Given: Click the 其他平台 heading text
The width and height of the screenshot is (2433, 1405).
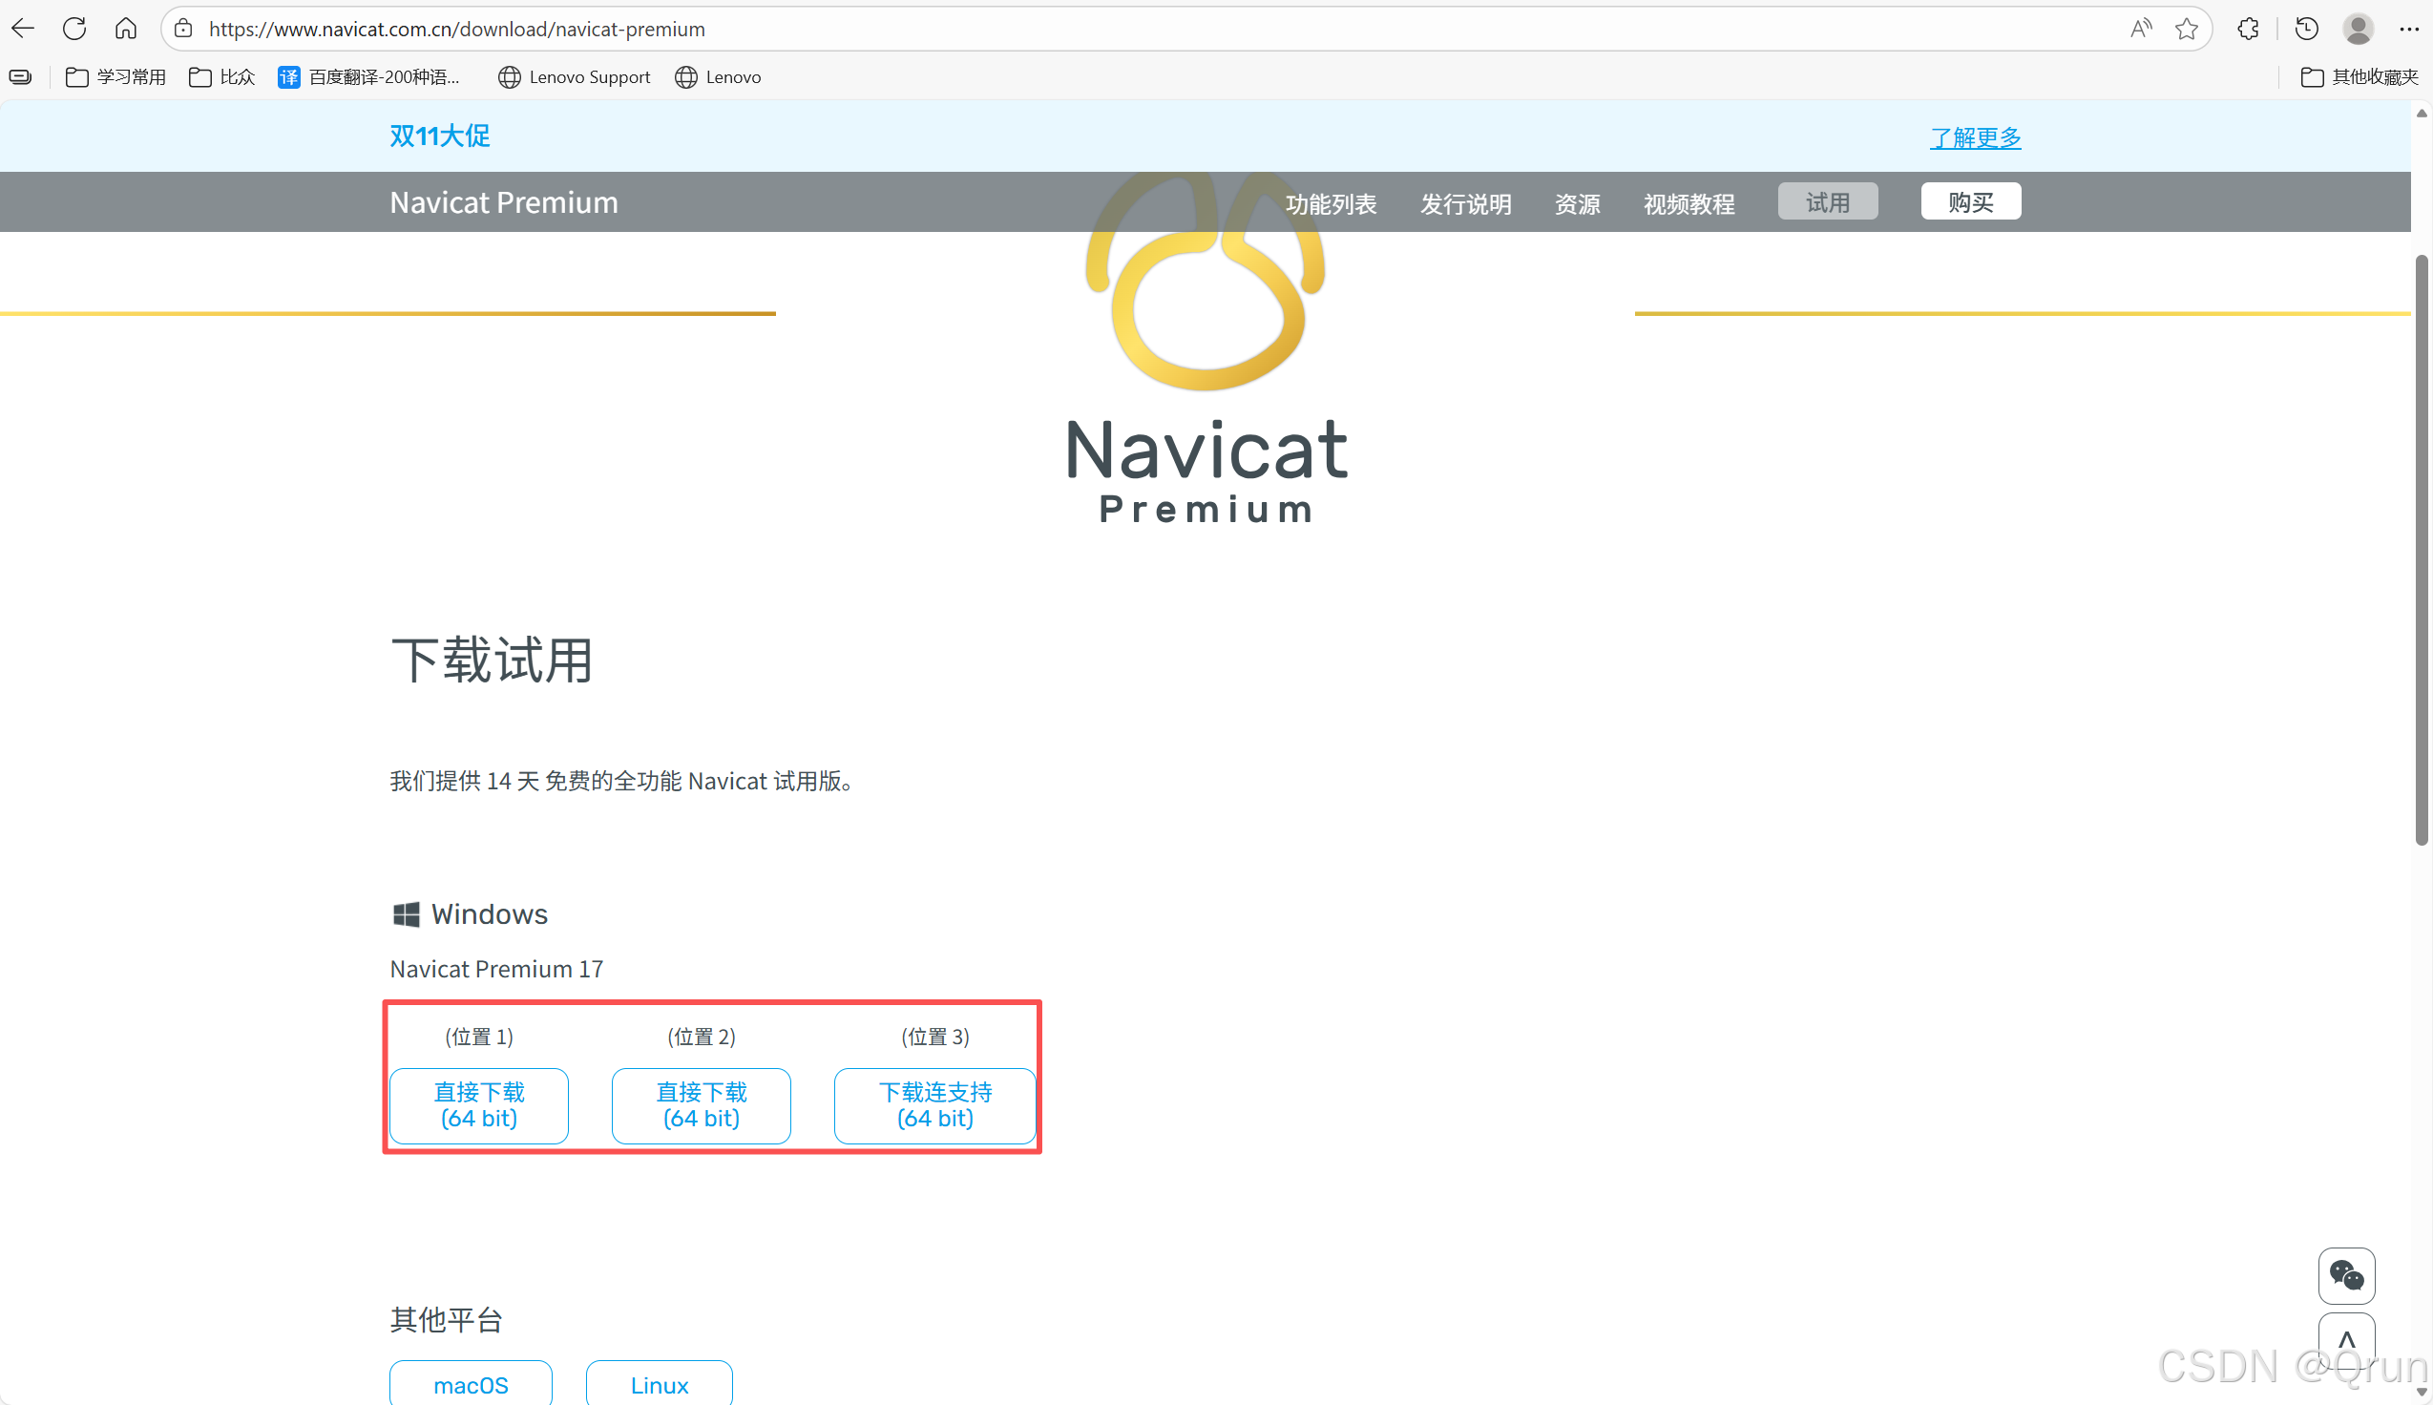Looking at the screenshot, I should tap(447, 1319).
